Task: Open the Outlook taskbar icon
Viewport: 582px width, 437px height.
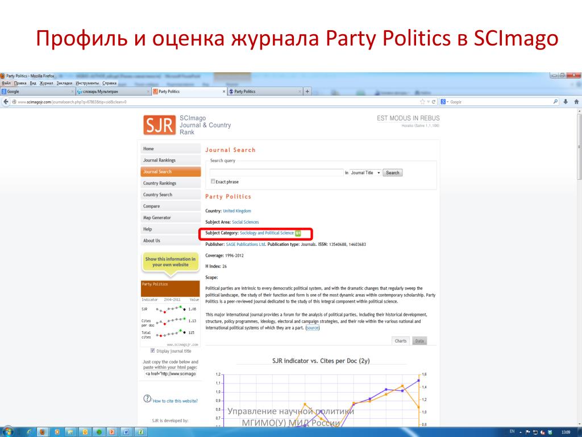Action: 85,432
